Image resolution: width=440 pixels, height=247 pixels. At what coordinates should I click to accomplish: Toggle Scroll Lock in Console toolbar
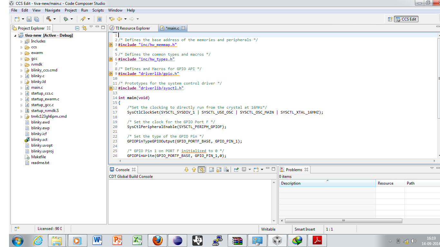(x=219, y=169)
